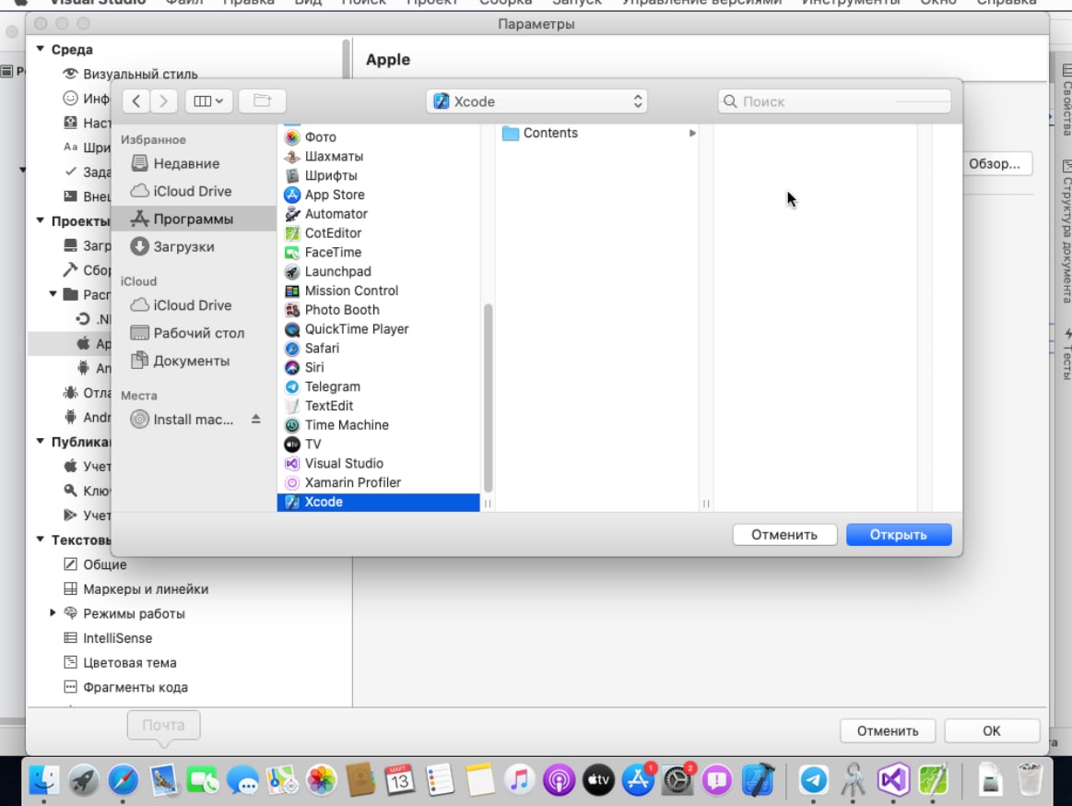Go forward in the file dialog
Screen dimensions: 1072x806
163,101
